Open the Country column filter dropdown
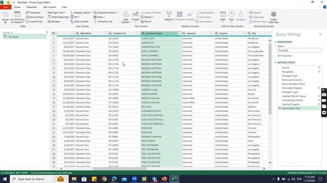The image size is (327, 183). (245, 34)
